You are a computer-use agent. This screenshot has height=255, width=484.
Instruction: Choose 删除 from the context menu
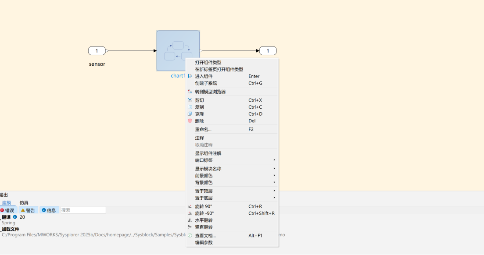tap(232, 121)
